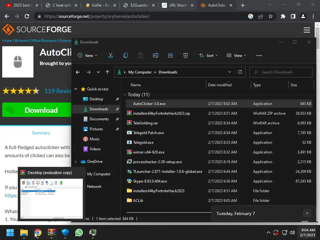
Task: Reload the SourceForge page in Chrome
Action: [x=27, y=16]
